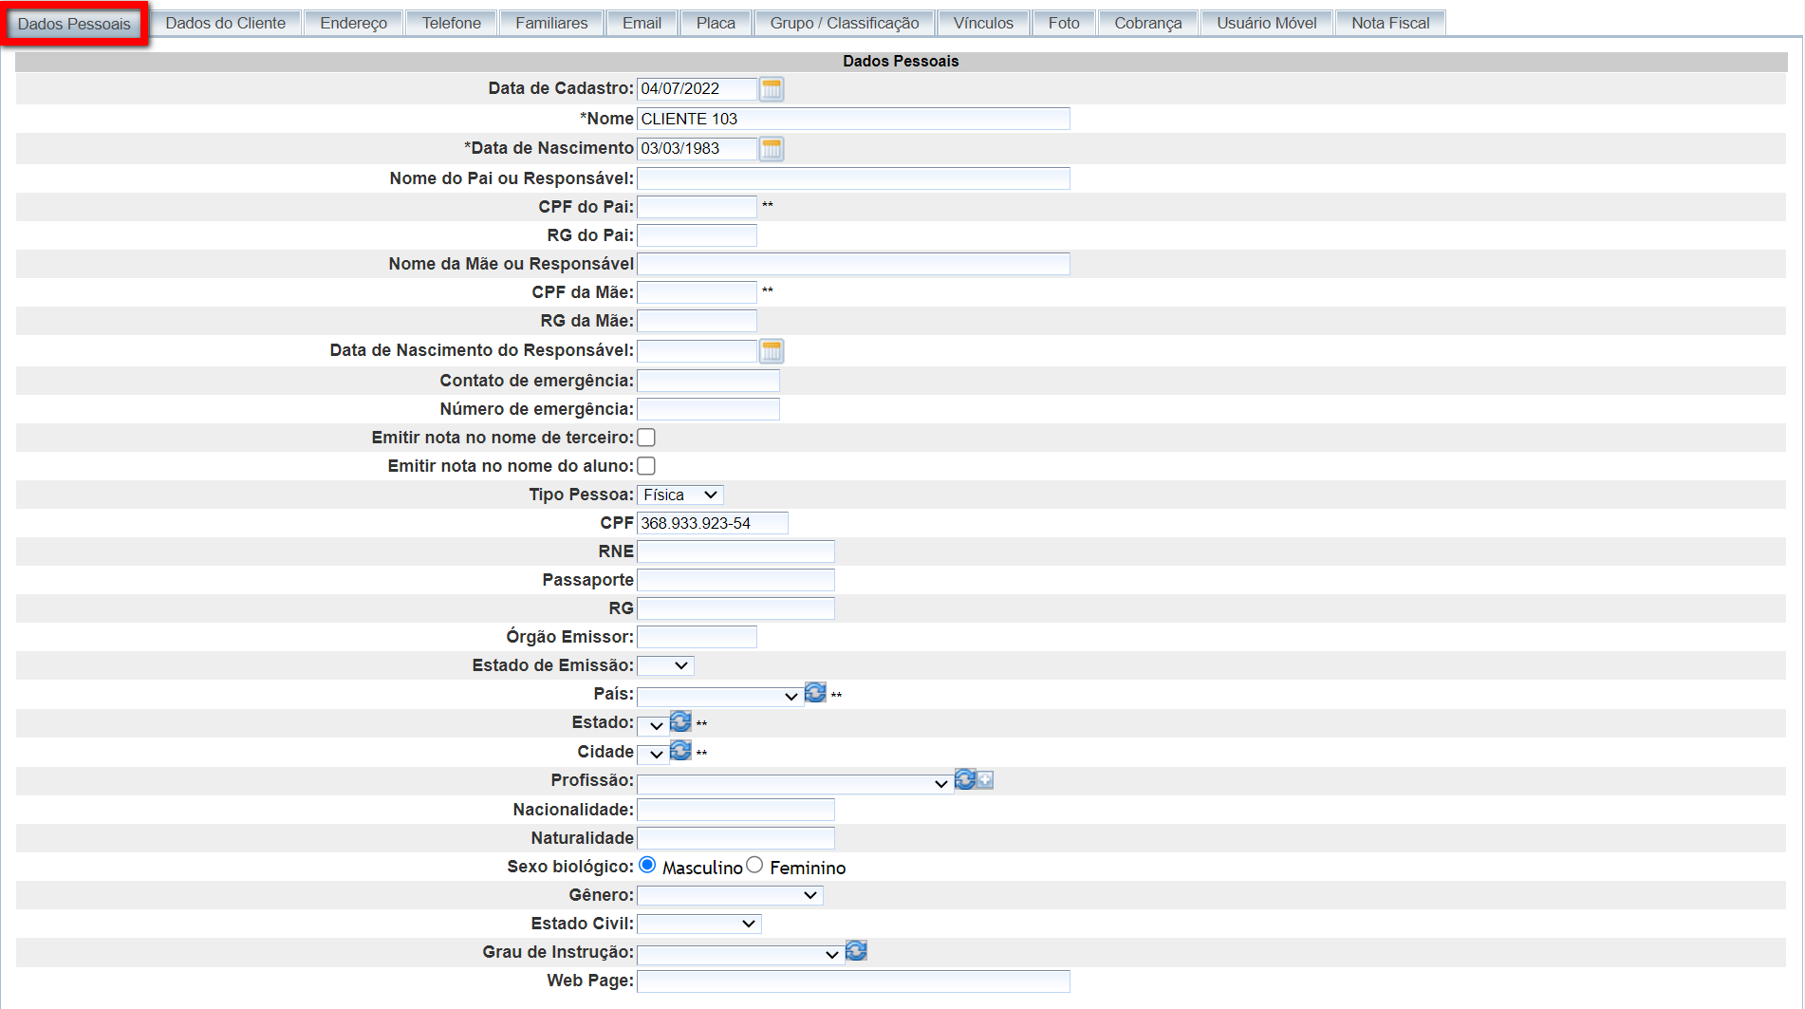Select Feminino for Sexo biológico
The height and width of the screenshot is (1009, 1805).
(x=754, y=865)
